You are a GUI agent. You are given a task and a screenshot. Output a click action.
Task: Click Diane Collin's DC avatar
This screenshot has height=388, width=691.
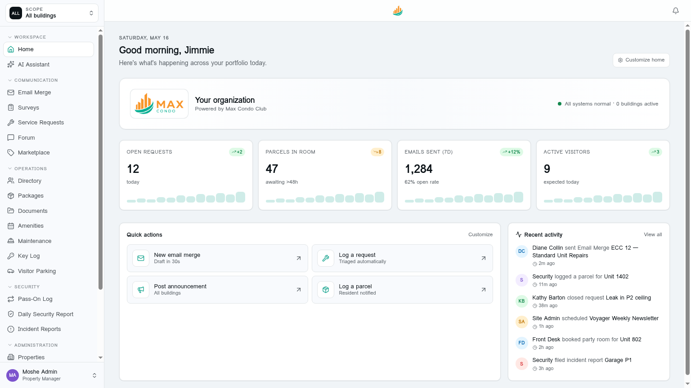[x=521, y=251]
